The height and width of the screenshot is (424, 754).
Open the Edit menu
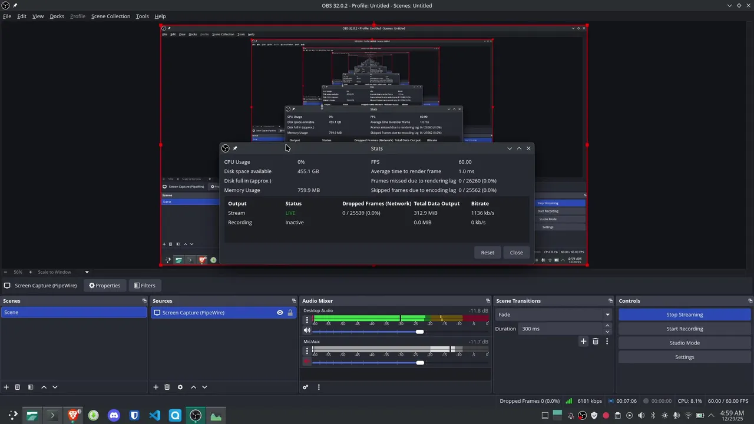coord(22,16)
